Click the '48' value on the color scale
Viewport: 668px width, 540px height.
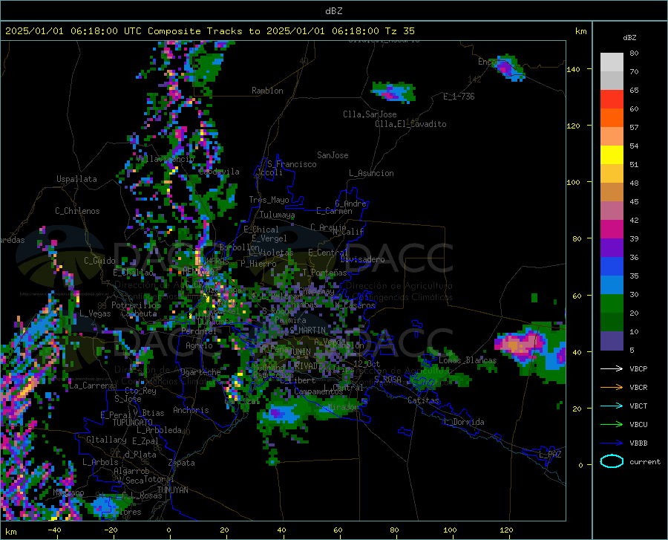(634, 183)
